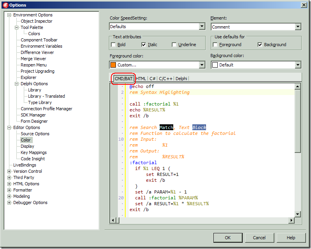The height and width of the screenshot is (249, 311).
Task: Collapse the Editor Options tree node
Action: tap(9, 127)
